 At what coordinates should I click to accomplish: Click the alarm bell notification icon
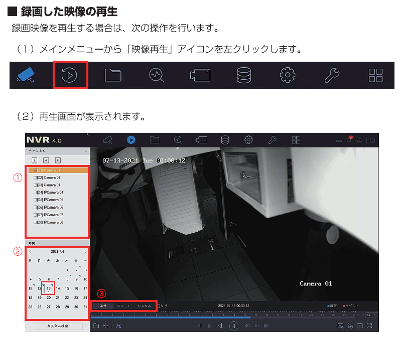click(x=350, y=140)
